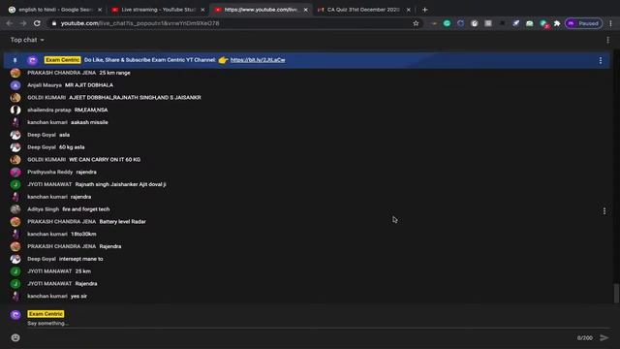The width and height of the screenshot is (620, 349).
Task: Click the message 'aakash missile'
Action: coord(89,122)
